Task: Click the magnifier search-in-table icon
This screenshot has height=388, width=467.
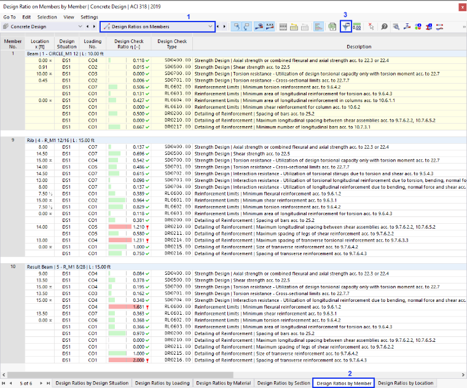Action: point(396,27)
